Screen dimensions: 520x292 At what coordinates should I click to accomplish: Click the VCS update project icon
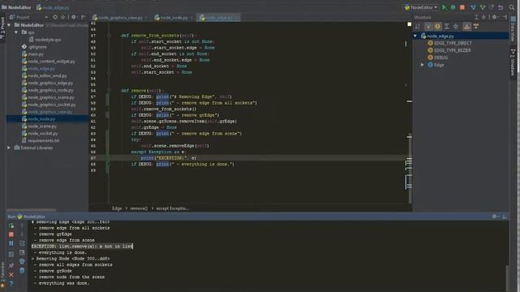pos(473,7)
